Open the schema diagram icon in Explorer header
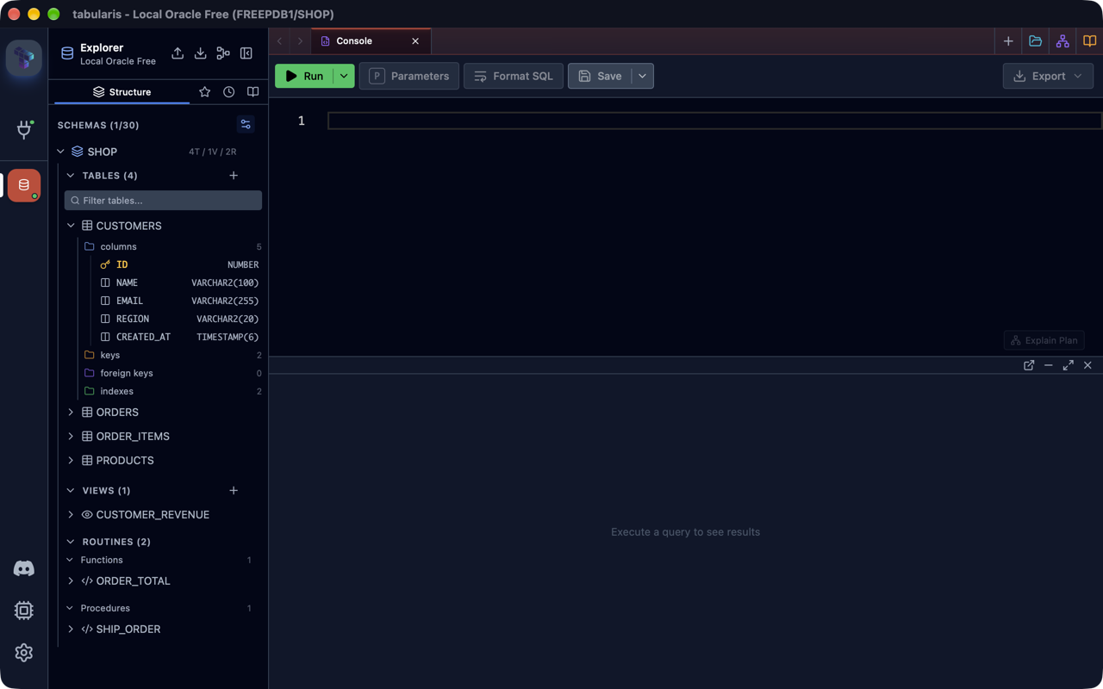 click(x=223, y=53)
